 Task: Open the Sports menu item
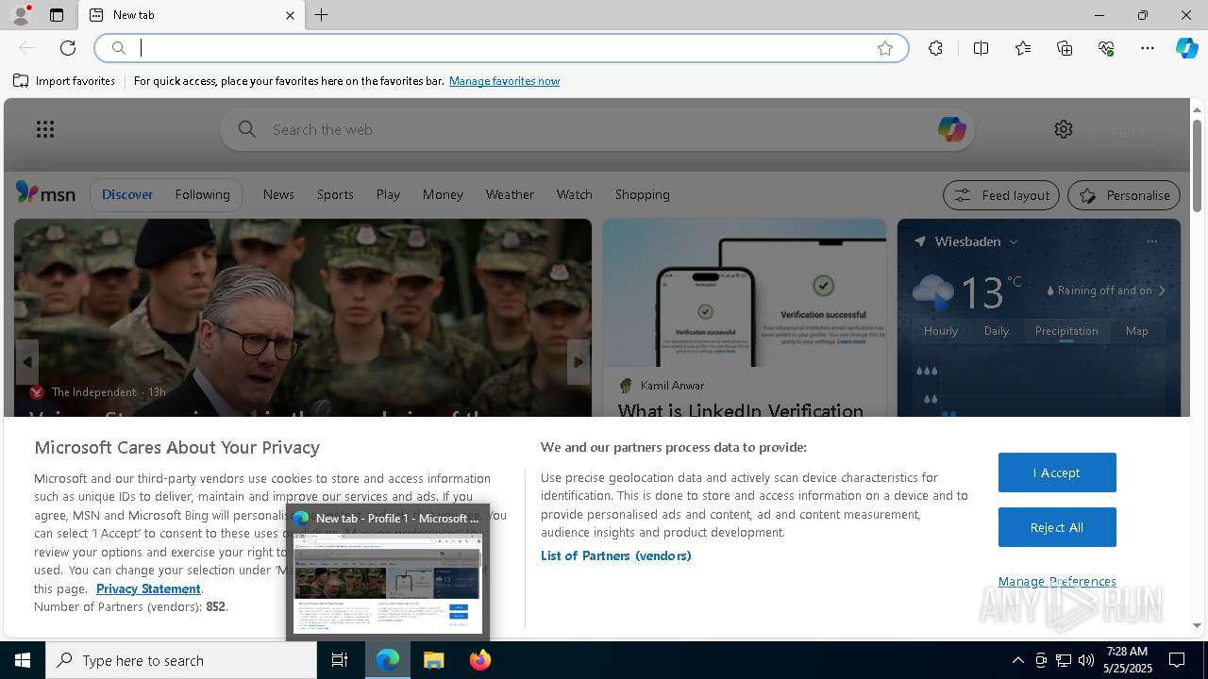335,194
